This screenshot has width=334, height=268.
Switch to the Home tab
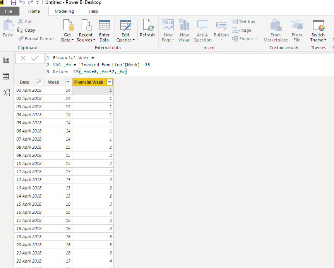(x=34, y=11)
